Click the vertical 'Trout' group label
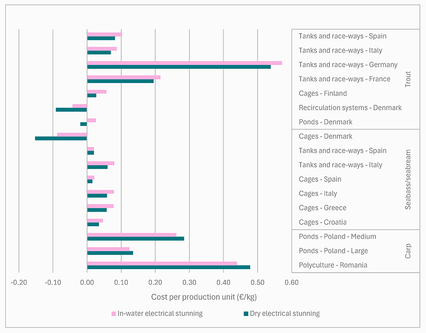Viewport: 426px width, 333px height. [x=408, y=79]
